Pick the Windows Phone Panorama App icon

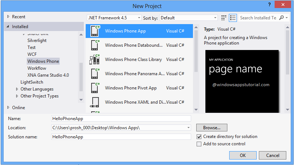tap(95, 74)
